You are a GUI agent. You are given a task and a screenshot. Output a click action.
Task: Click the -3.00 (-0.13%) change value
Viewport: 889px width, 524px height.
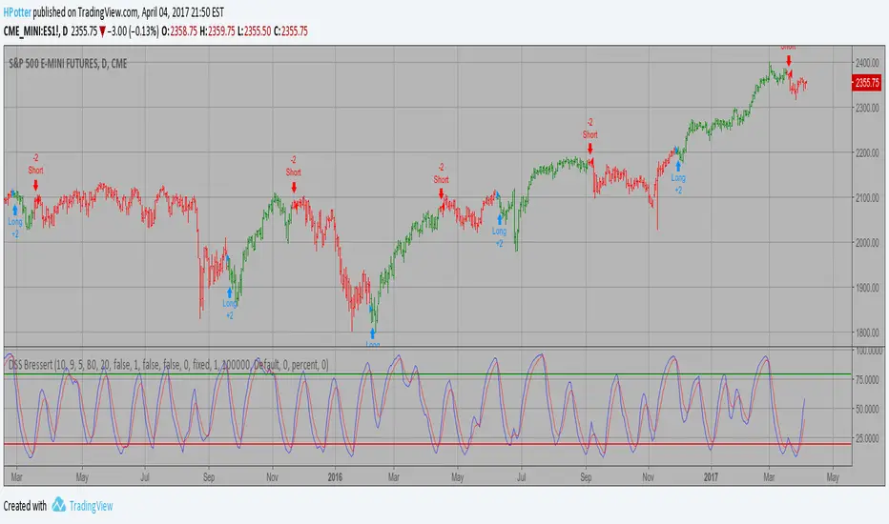coord(133,31)
